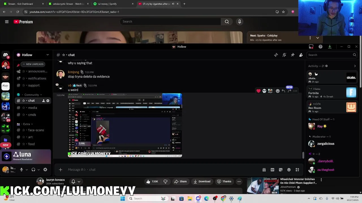Open the support channel
The width and height of the screenshot is (362, 203).
point(33,85)
